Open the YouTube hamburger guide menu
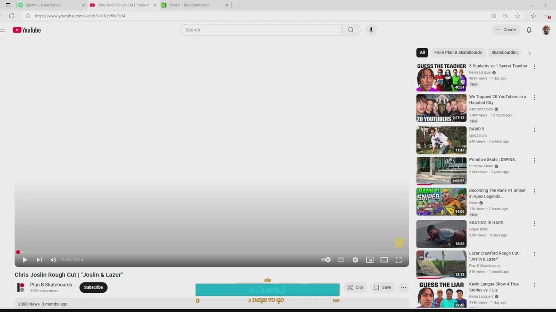The image size is (556, 312). click(x=3, y=30)
